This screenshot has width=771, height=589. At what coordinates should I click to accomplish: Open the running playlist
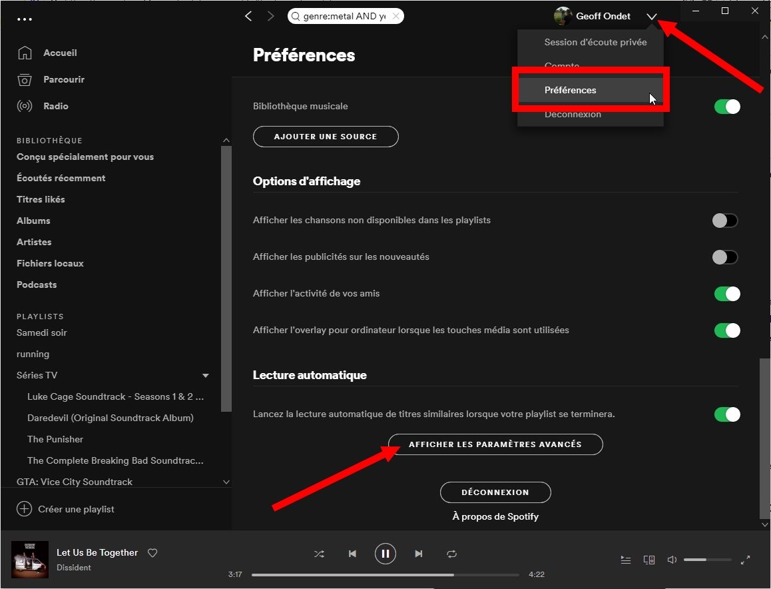coord(33,354)
